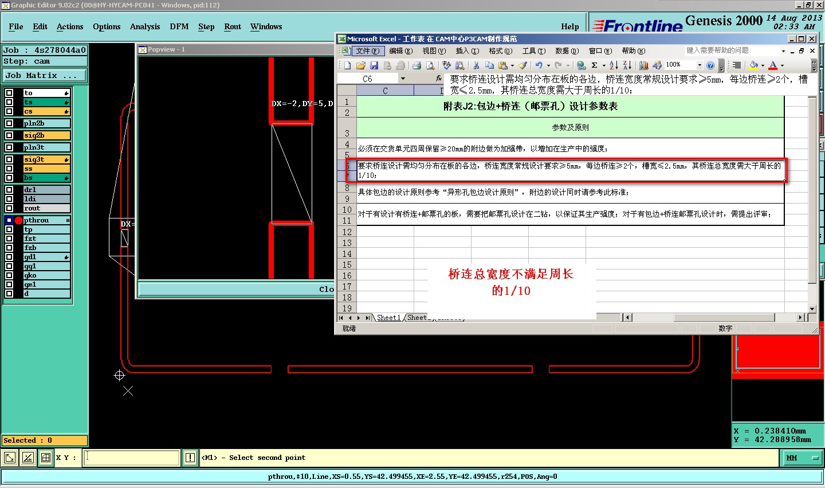Select the Format Painter brush
The width and height of the screenshot is (825, 488).
[x=522, y=65]
